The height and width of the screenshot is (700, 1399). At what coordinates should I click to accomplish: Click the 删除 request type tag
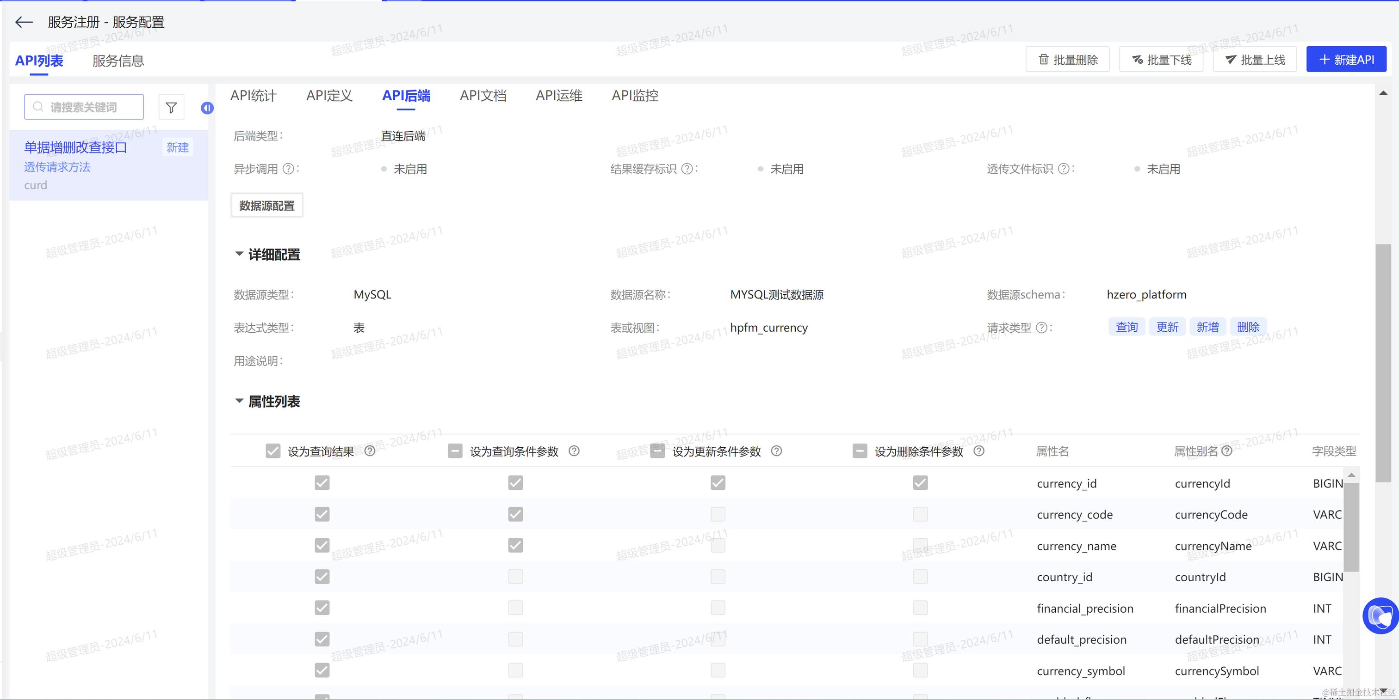1248,327
